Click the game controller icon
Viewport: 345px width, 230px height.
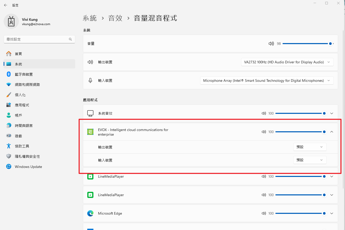pyautogui.click(x=9, y=136)
